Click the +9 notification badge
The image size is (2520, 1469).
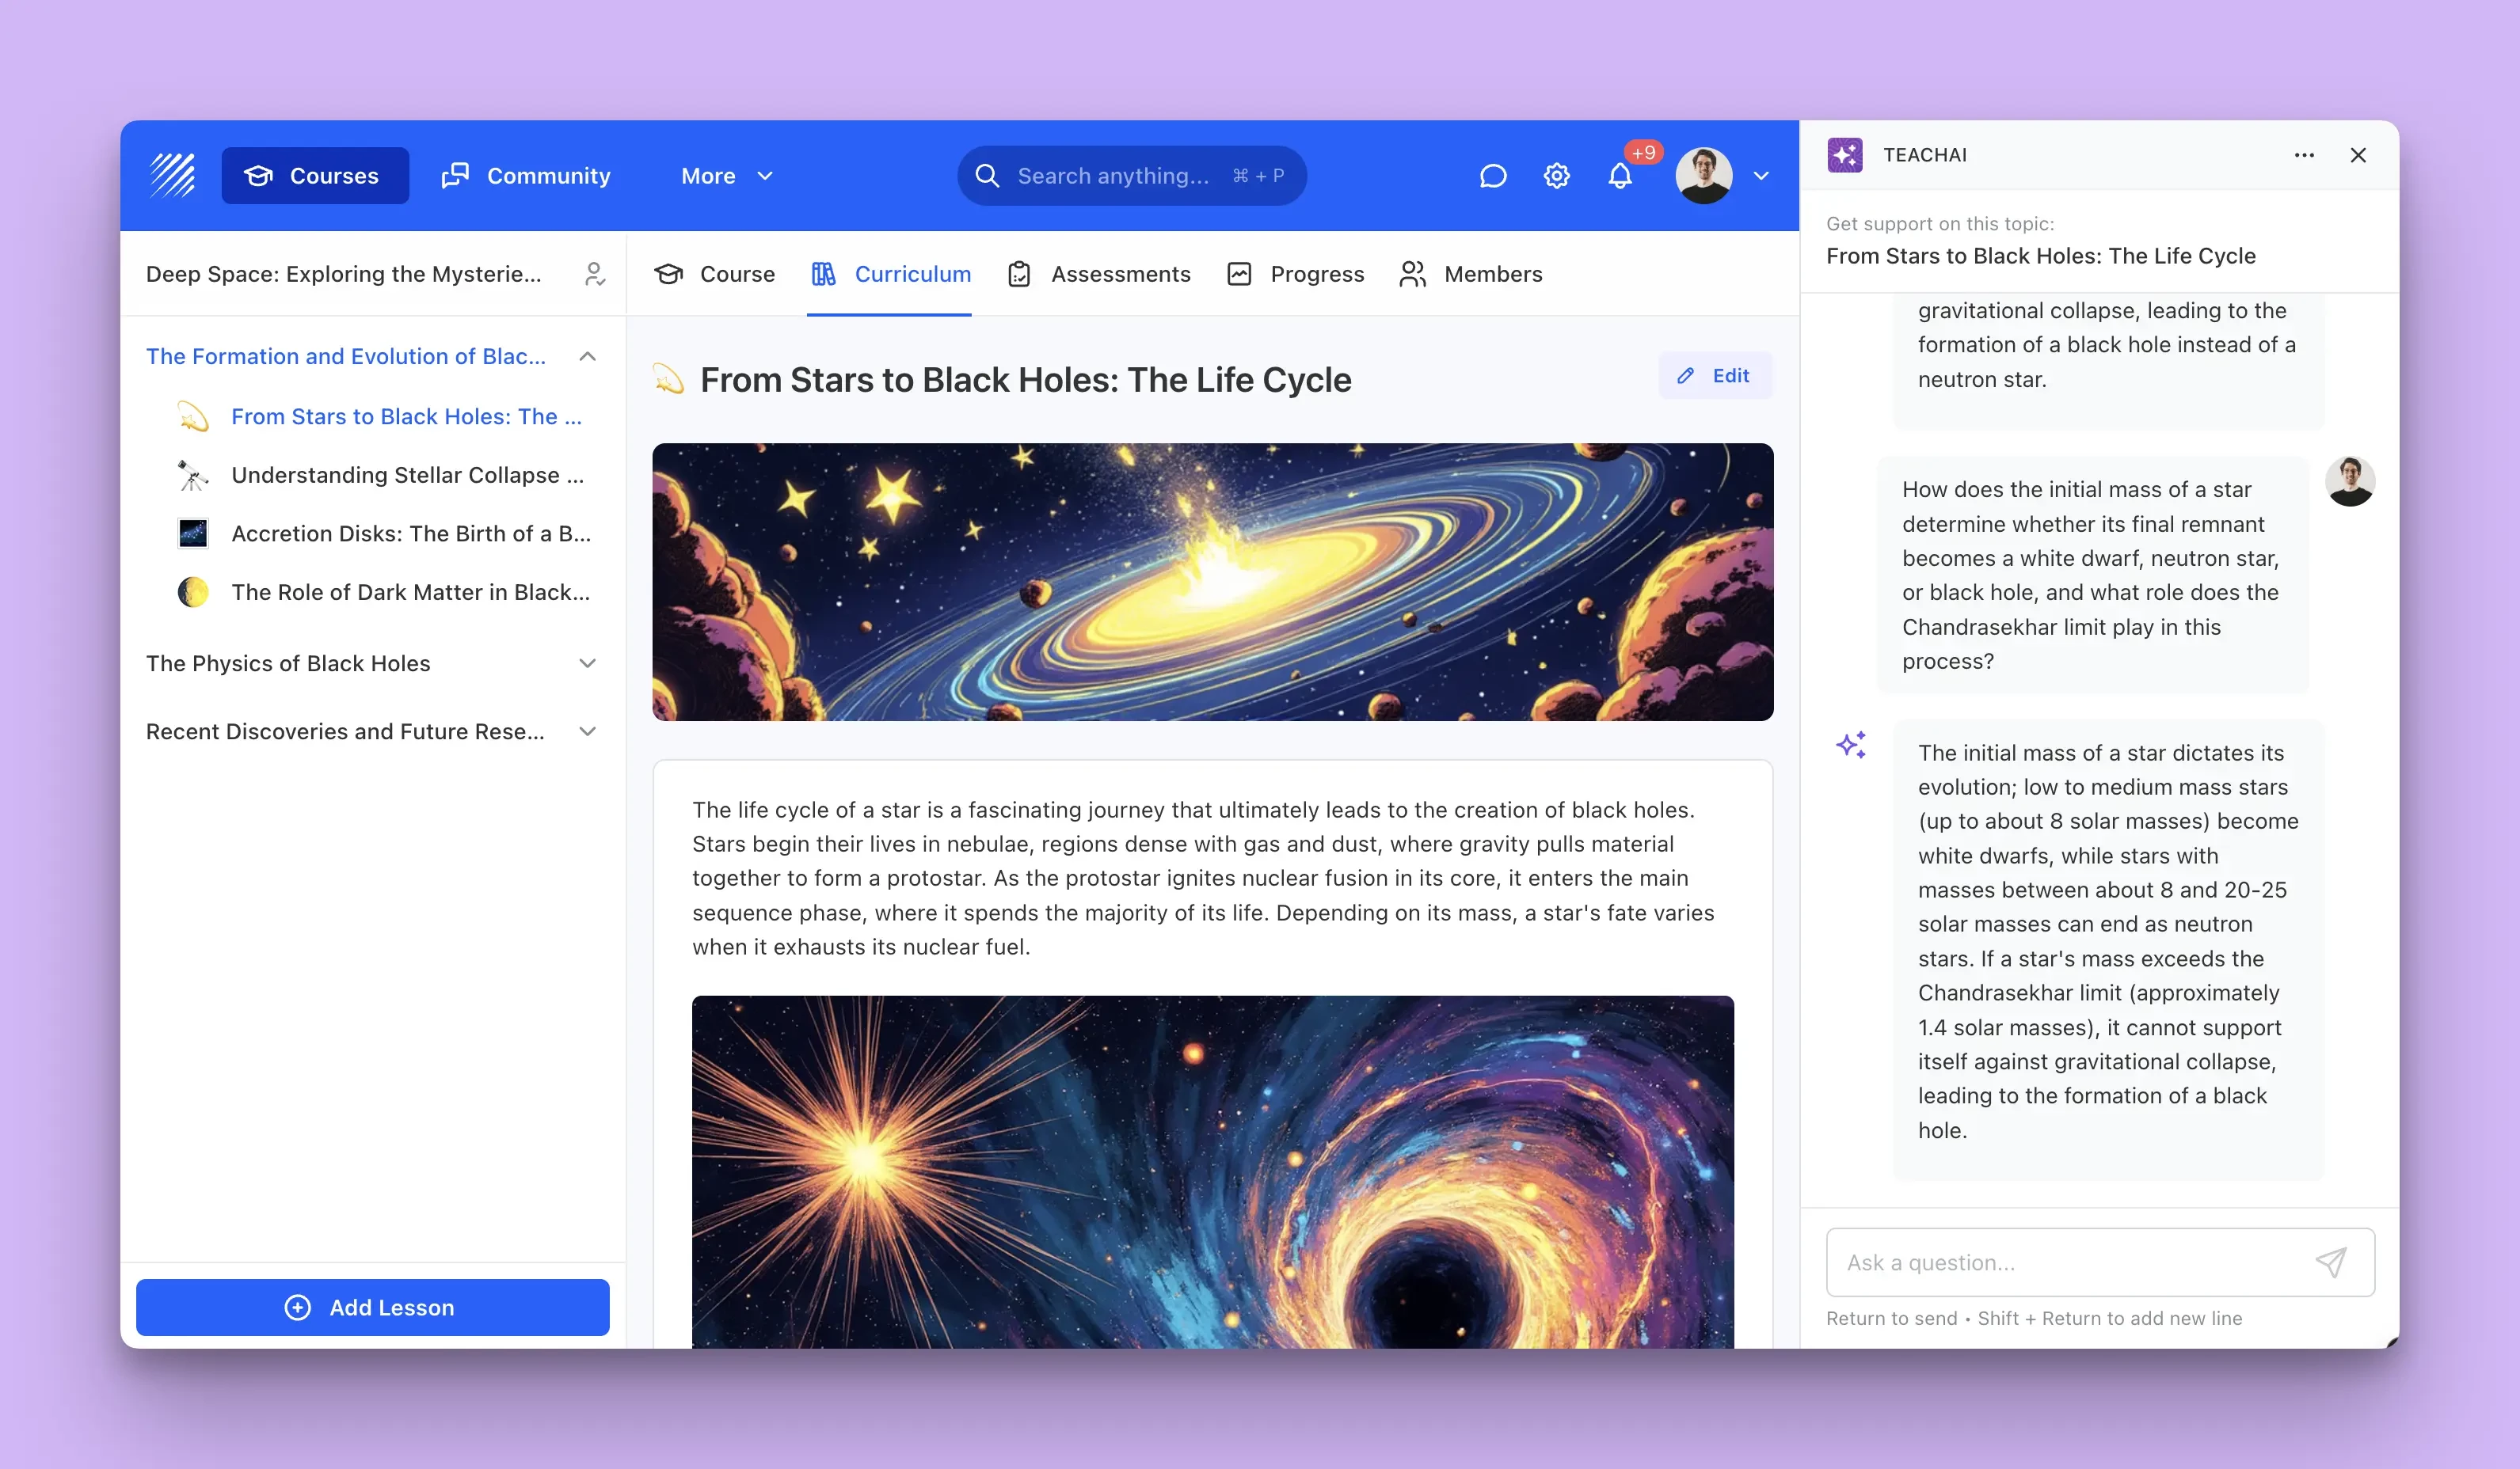tap(1643, 153)
